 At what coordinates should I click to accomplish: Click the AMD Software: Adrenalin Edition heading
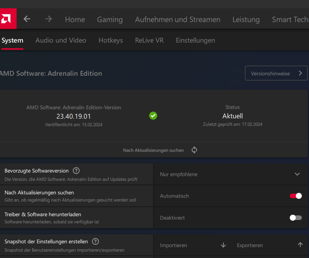click(x=51, y=73)
